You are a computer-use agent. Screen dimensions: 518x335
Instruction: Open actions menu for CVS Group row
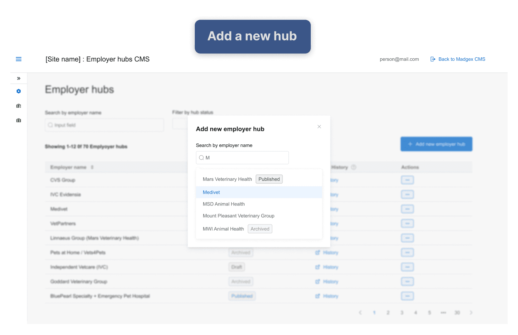(407, 180)
